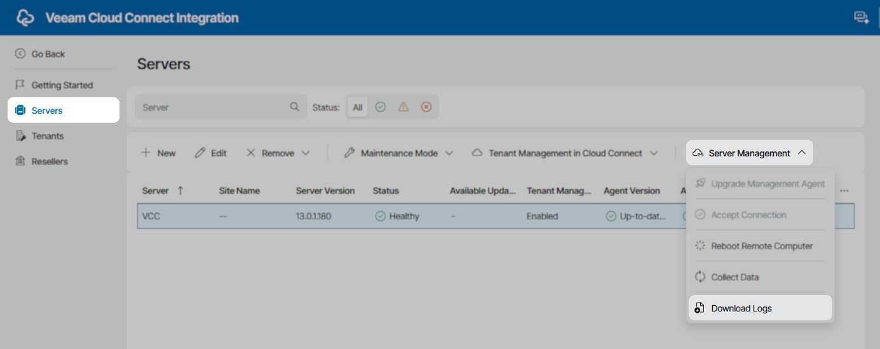Filter by healthy green check status

click(x=381, y=107)
